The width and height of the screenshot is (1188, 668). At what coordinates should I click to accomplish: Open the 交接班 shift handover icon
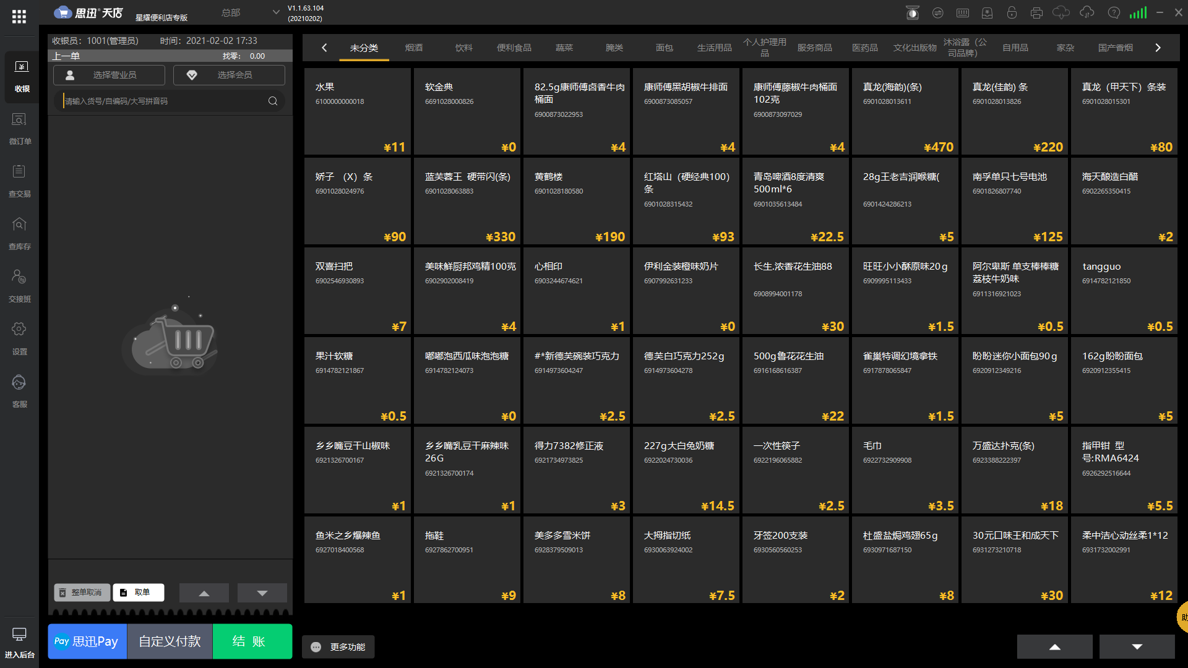(20, 286)
